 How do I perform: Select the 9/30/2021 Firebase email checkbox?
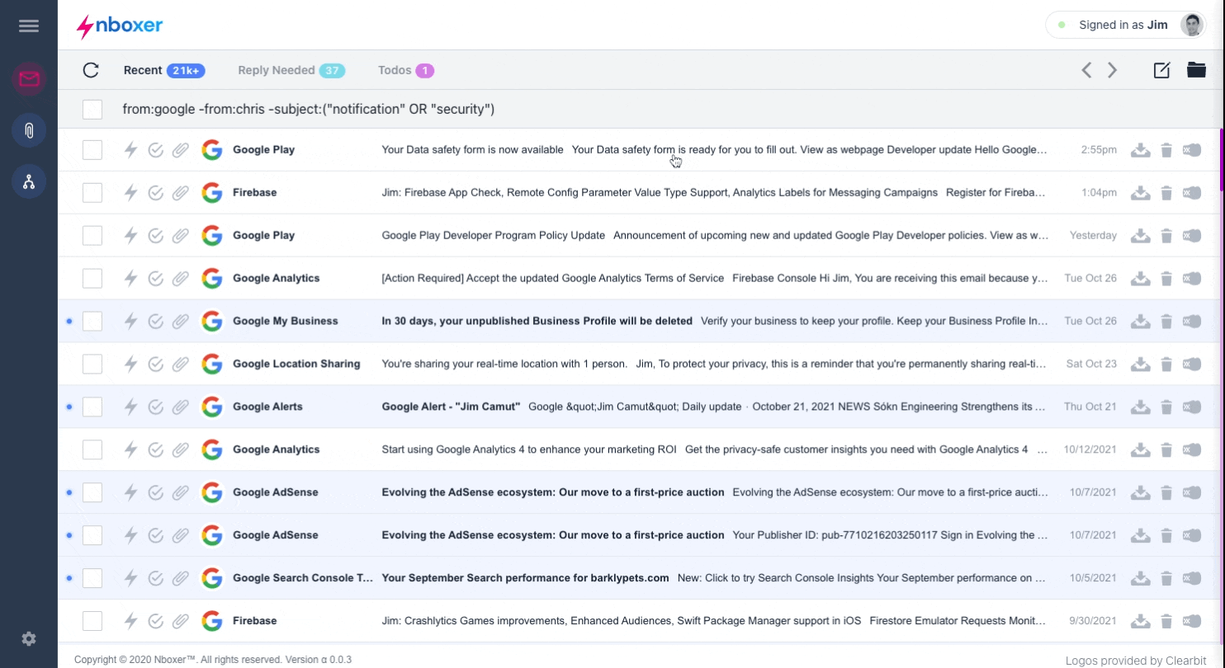point(92,621)
